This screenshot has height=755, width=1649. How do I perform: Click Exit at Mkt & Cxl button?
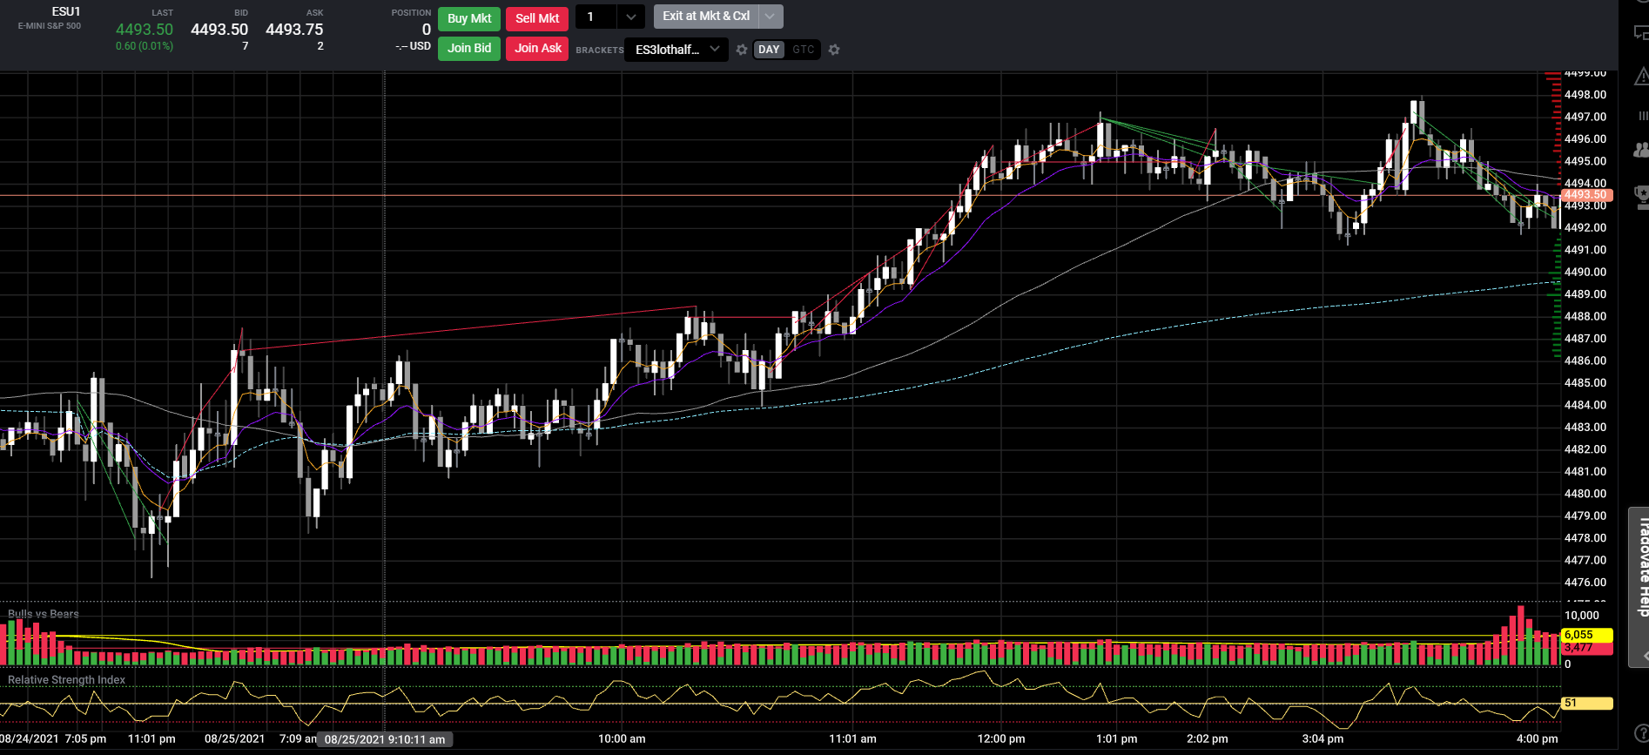coord(706,17)
